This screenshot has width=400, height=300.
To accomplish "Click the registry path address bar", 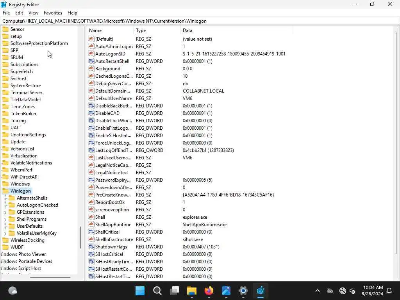I will coord(200,21).
